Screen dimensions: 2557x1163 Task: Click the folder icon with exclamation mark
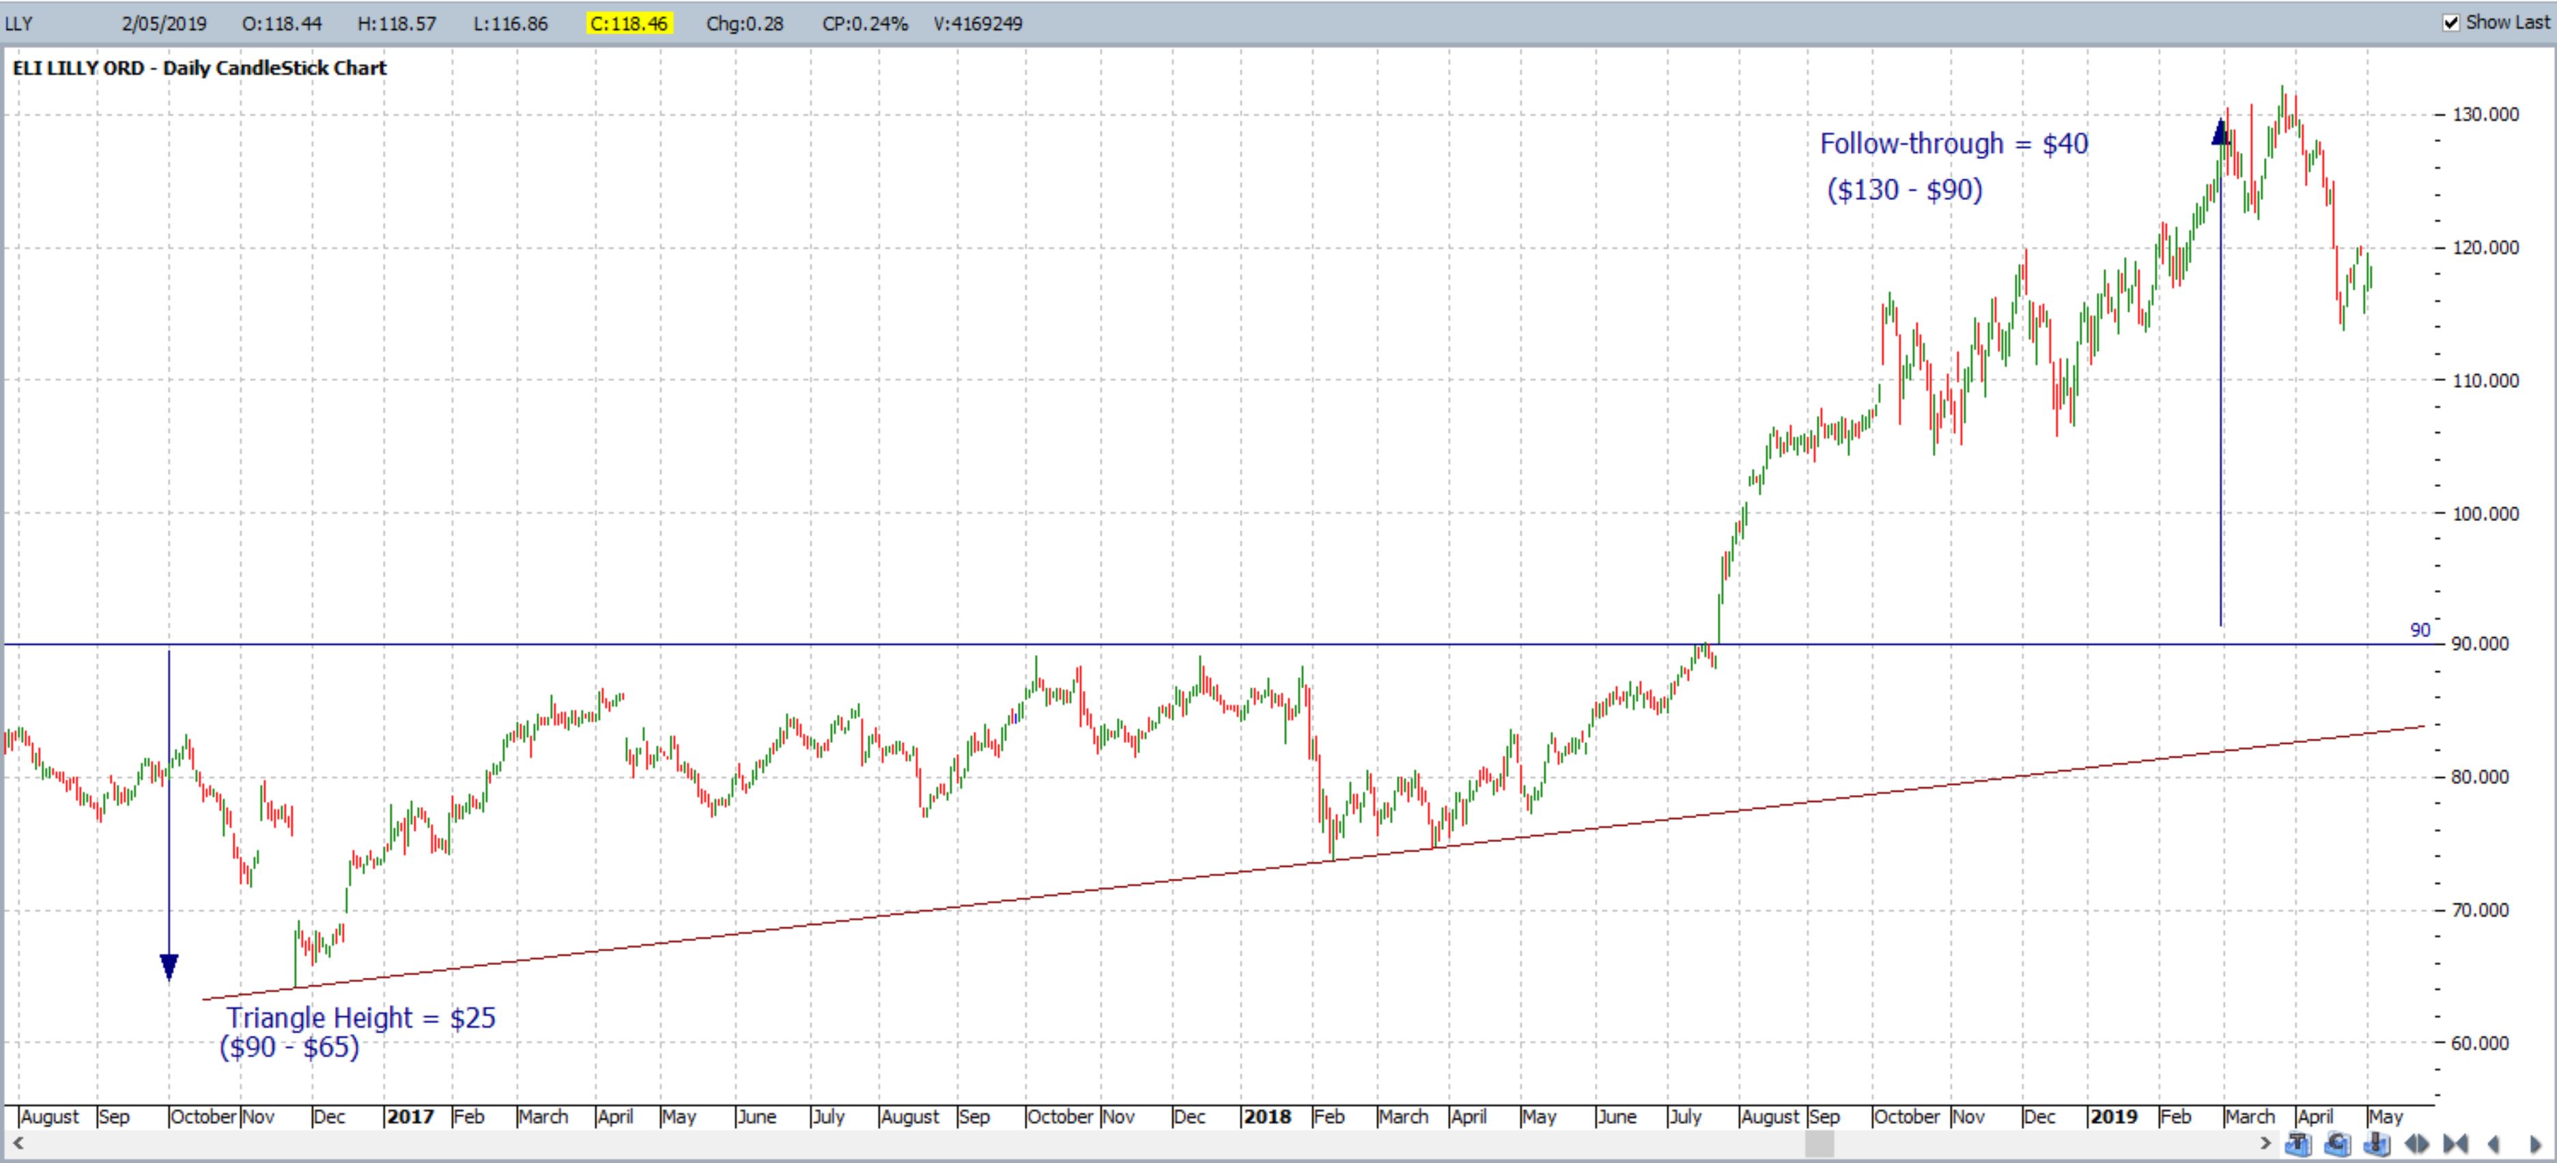2377,1144
